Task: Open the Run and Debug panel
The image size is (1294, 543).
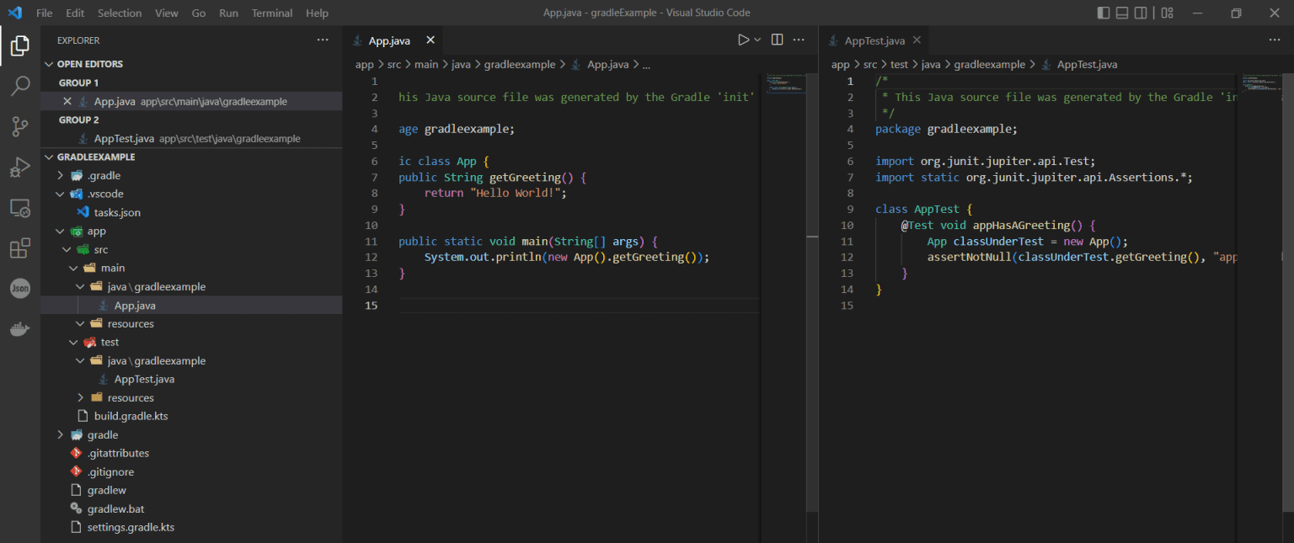Action: click(20, 167)
